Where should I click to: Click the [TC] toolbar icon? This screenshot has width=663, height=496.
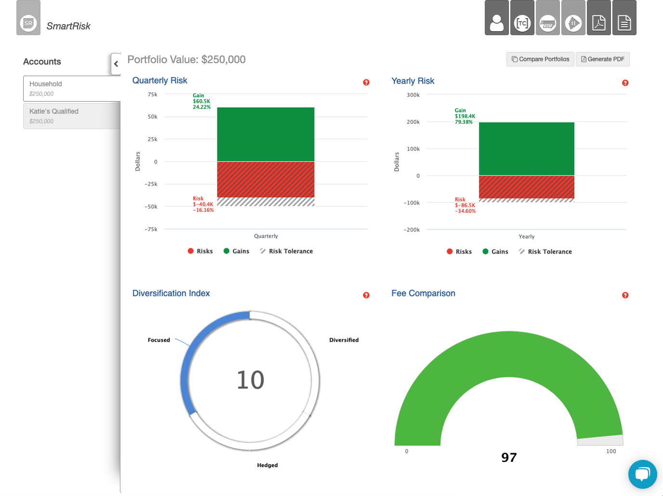(522, 21)
